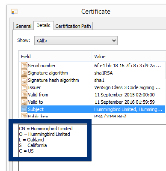The width and height of the screenshot is (166, 171).
Task: Click the sha1 hash algorithm value
Action: pos(99,80)
